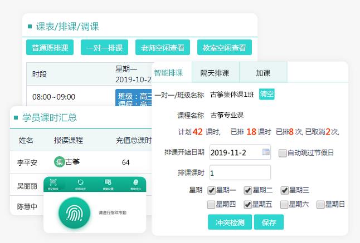Uncheck the 星期一 checkbox
This screenshot has width=360, height=243.
click(211, 190)
